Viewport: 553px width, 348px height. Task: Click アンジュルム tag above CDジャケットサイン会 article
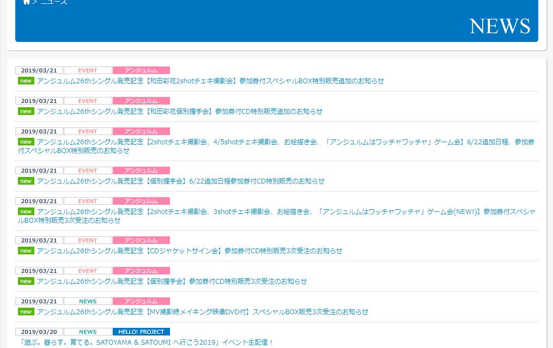point(141,241)
